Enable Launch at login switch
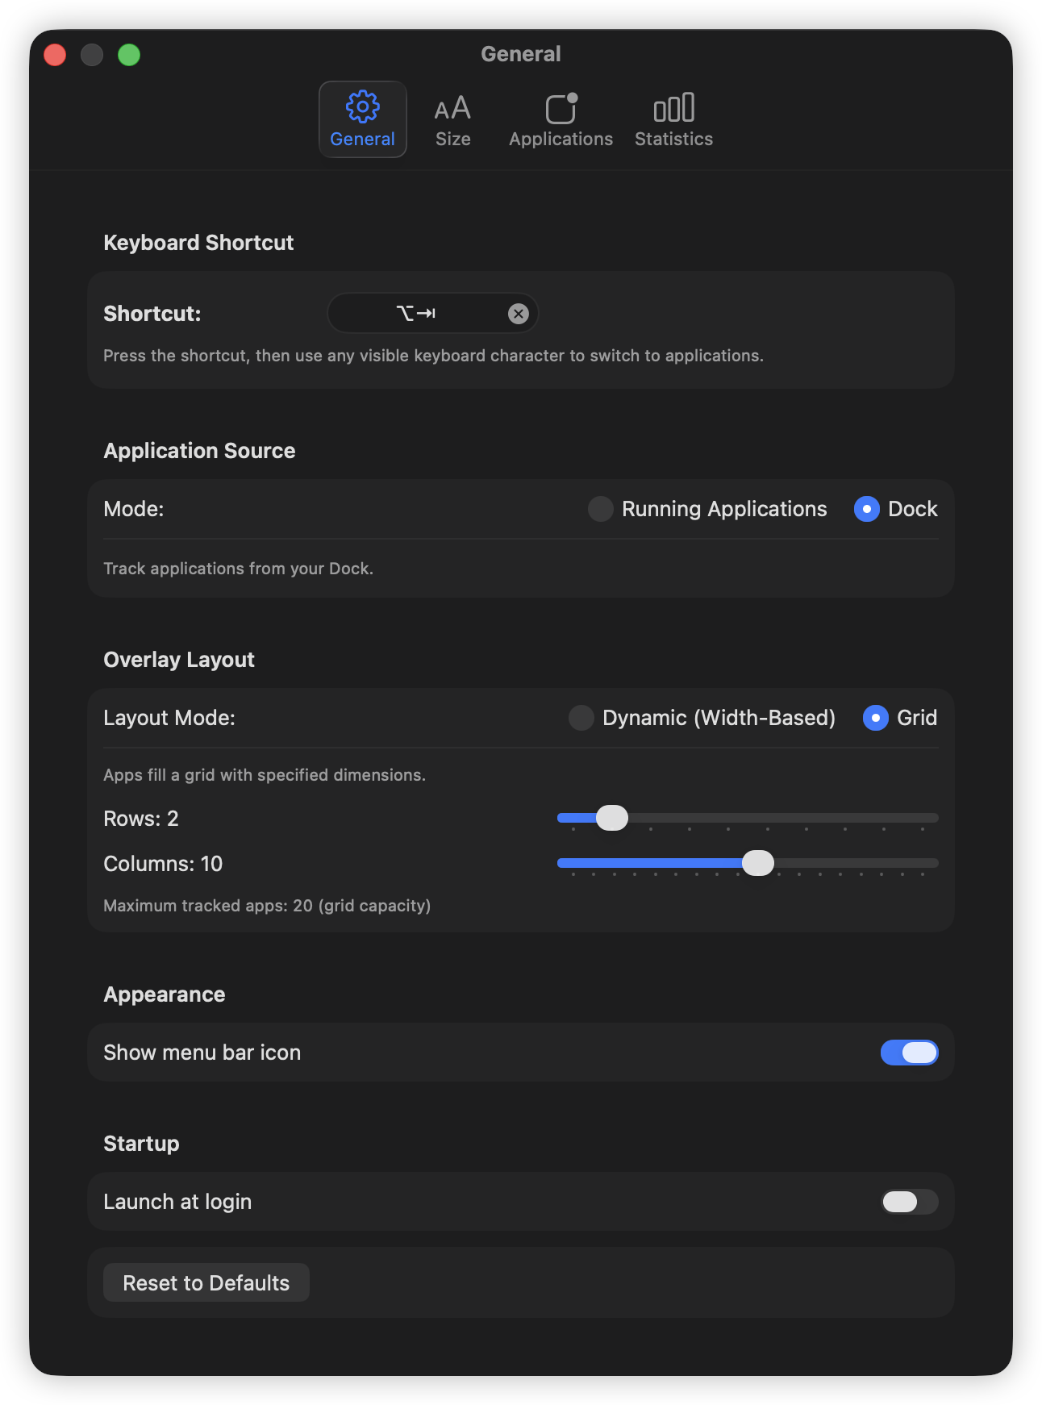 tap(909, 1202)
